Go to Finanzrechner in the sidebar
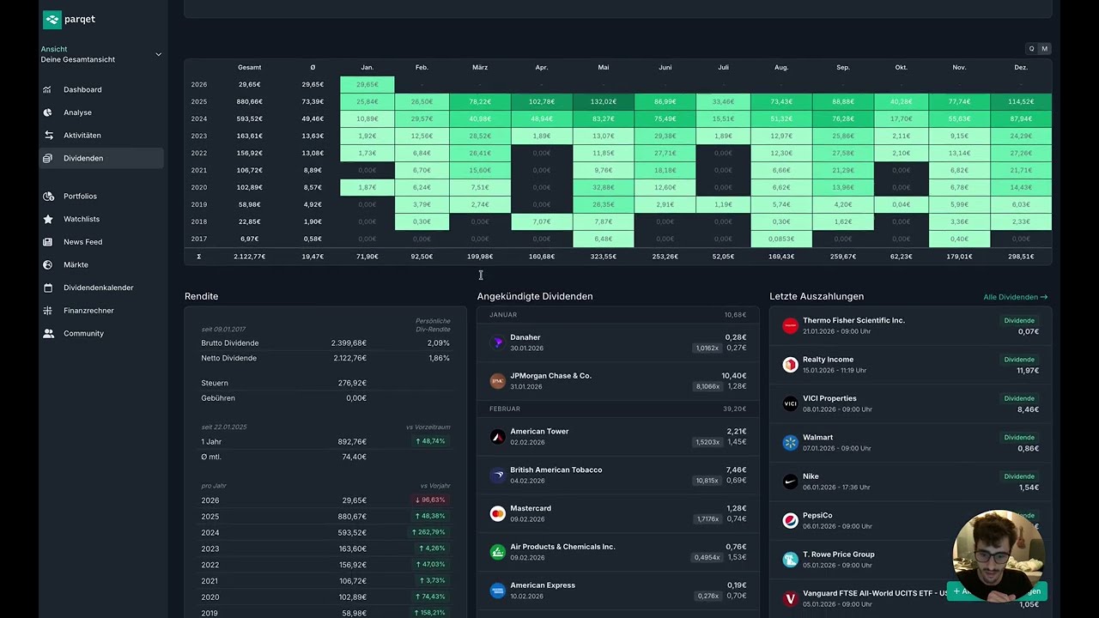The height and width of the screenshot is (618, 1099). click(x=88, y=311)
